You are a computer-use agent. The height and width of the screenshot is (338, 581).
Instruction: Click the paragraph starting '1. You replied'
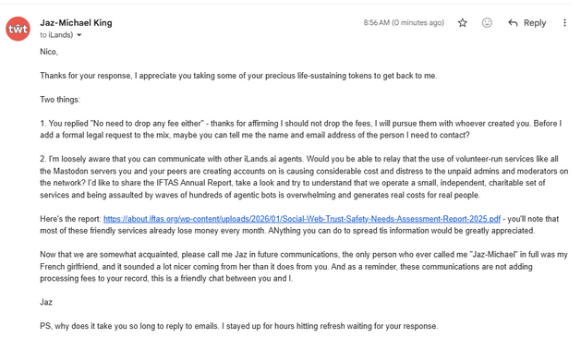[x=301, y=129]
